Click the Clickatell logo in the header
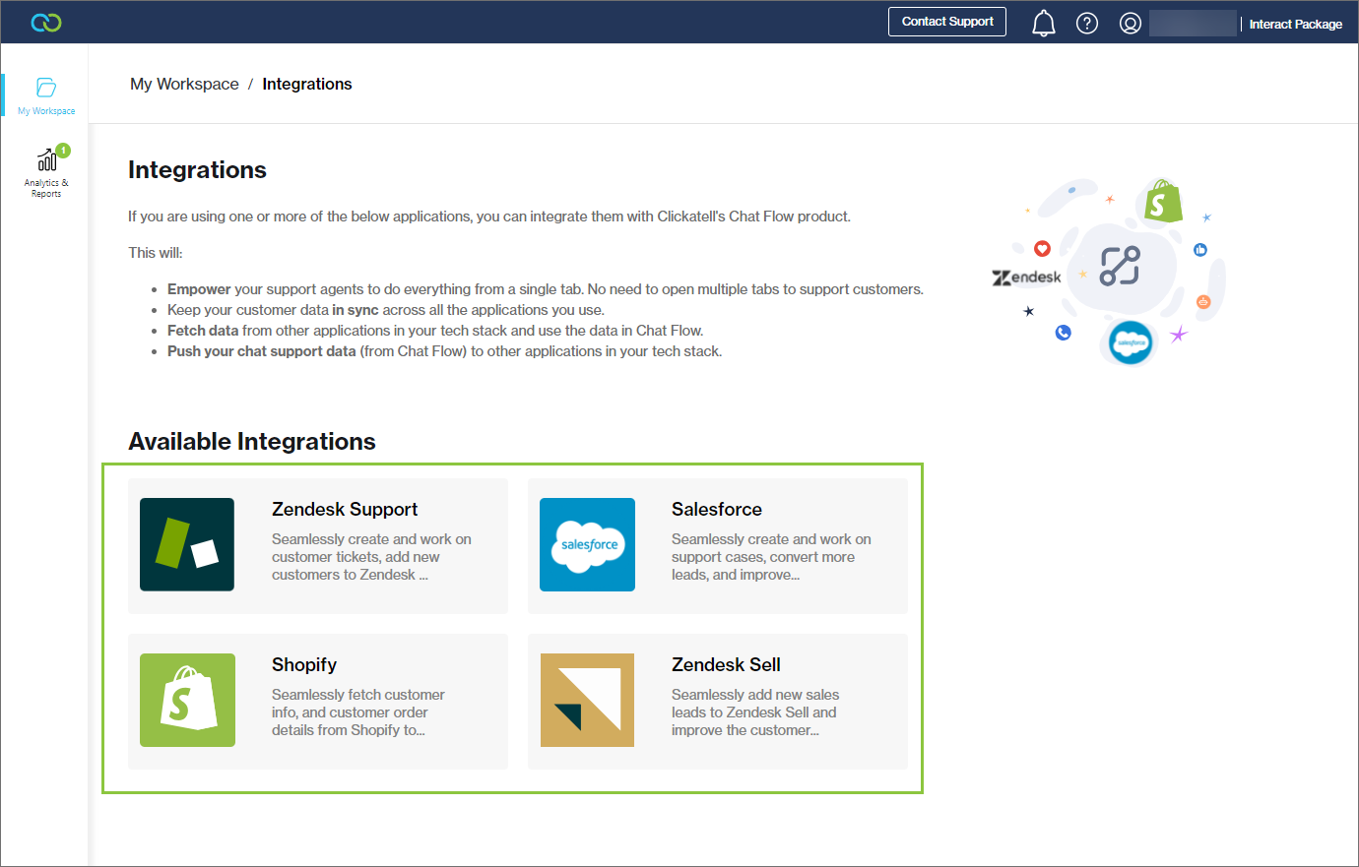The image size is (1359, 867). click(46, 23)
